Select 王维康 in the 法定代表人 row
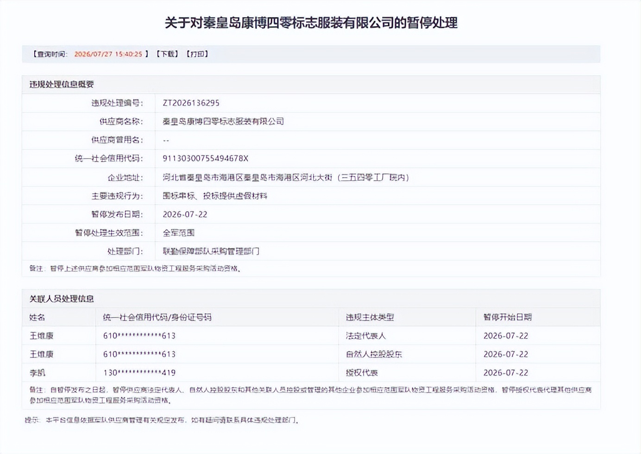Screen dimensions: 641x454 41,336
